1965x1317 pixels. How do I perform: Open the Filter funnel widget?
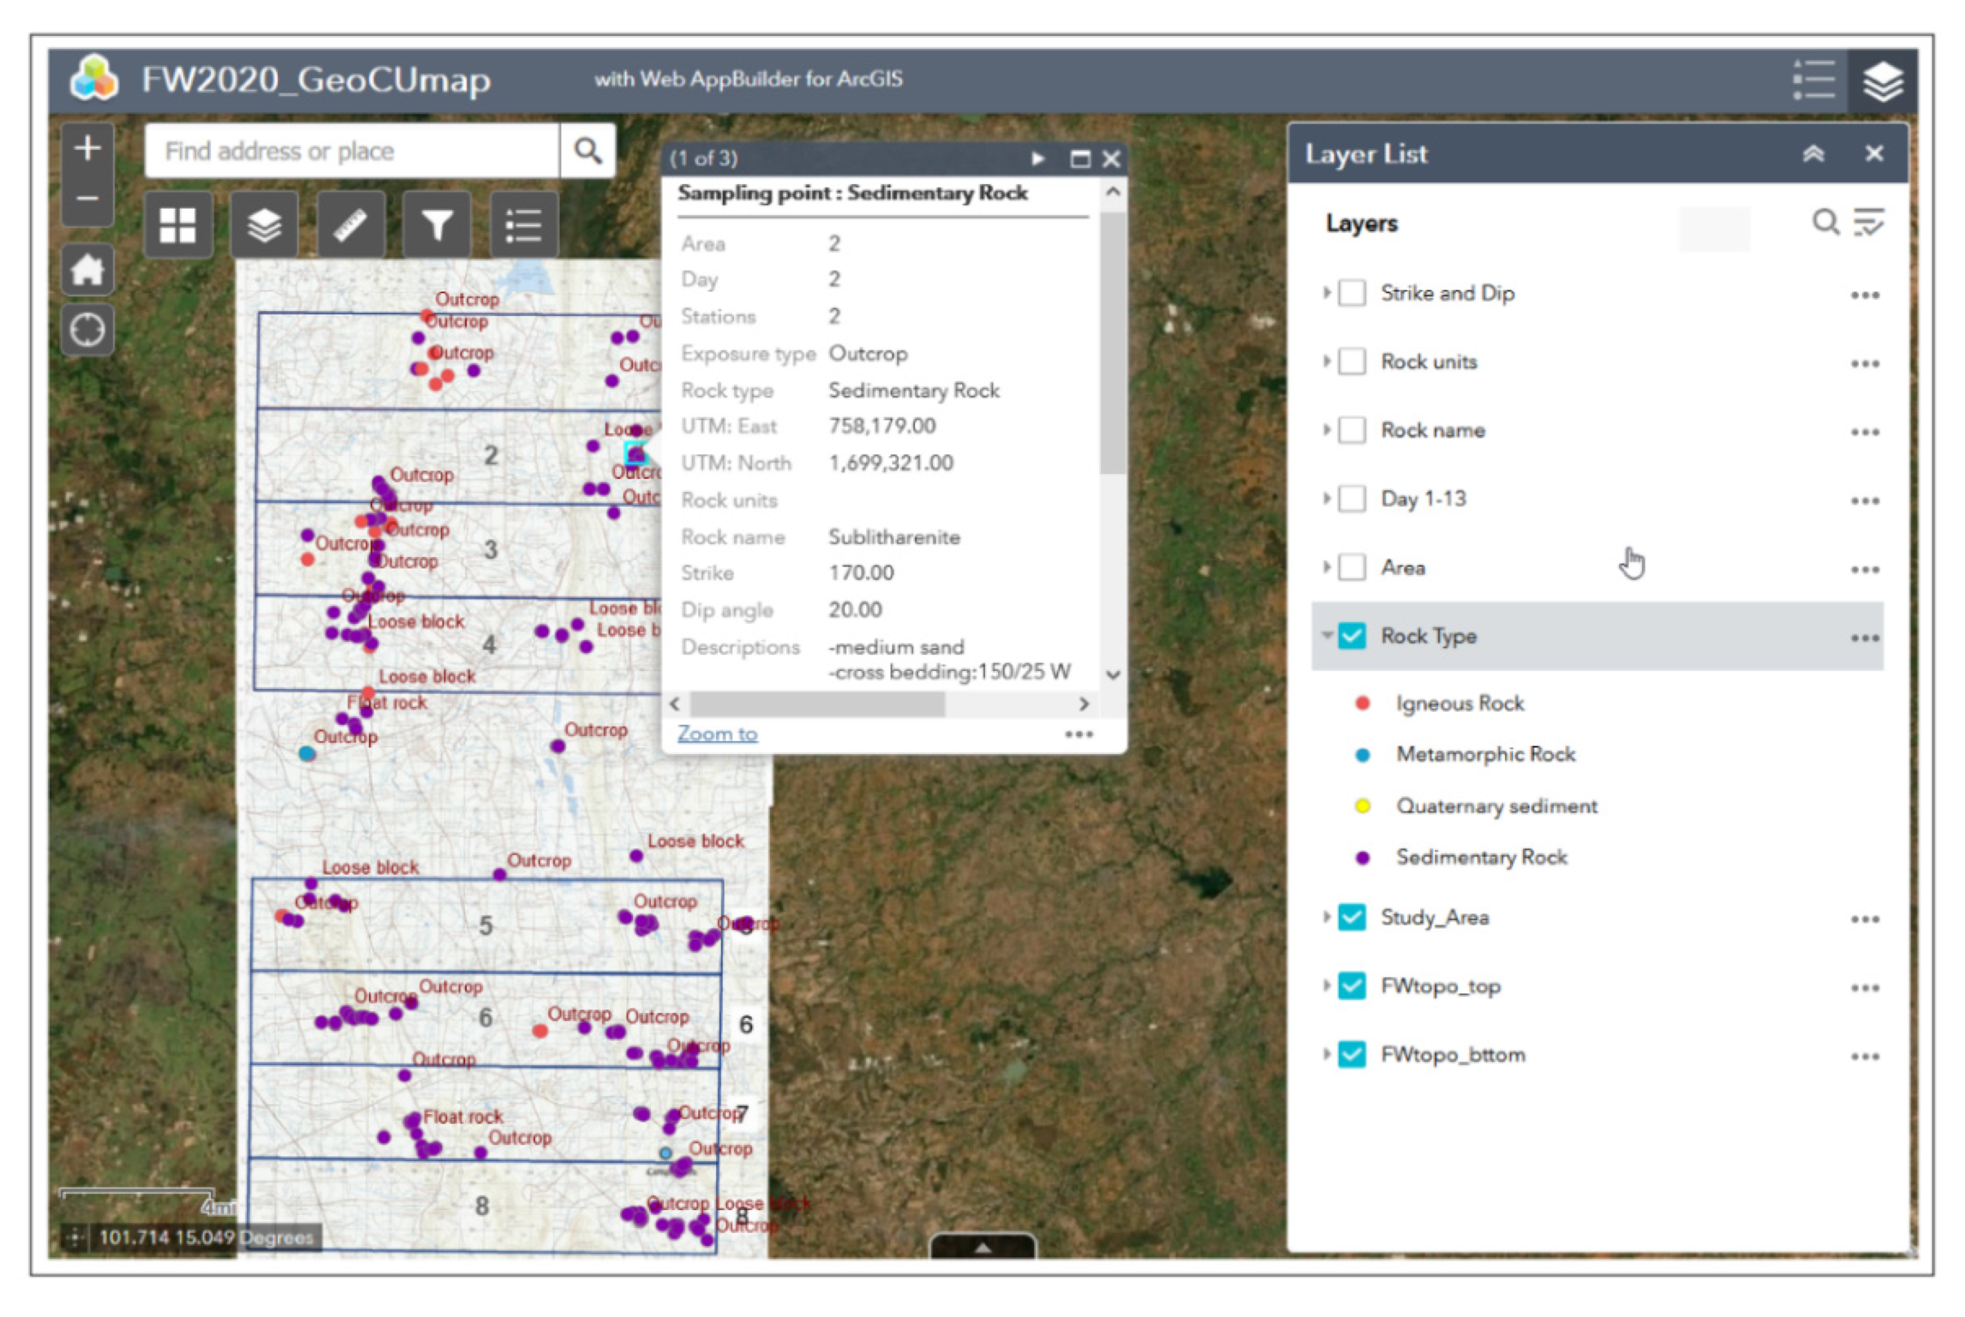click(x=437, y=225)
